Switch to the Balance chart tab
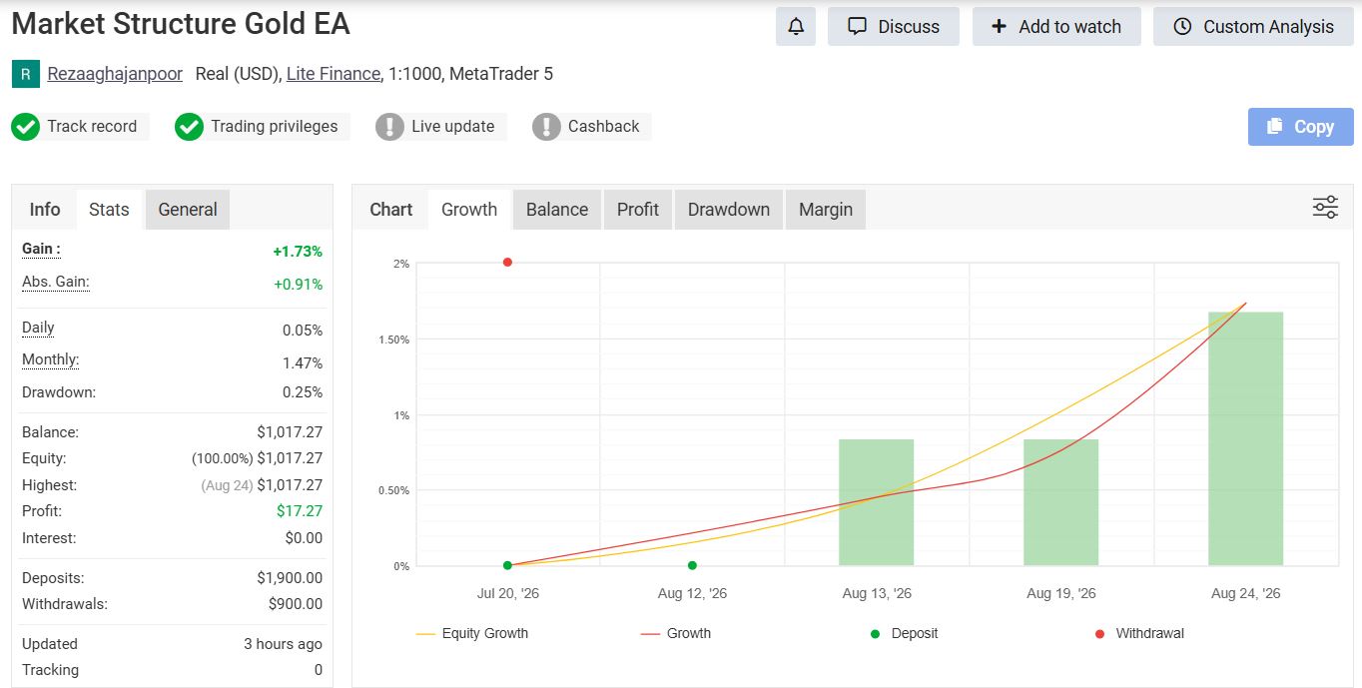The height and width of the screenshot is (688, 1362). [557, 210]
